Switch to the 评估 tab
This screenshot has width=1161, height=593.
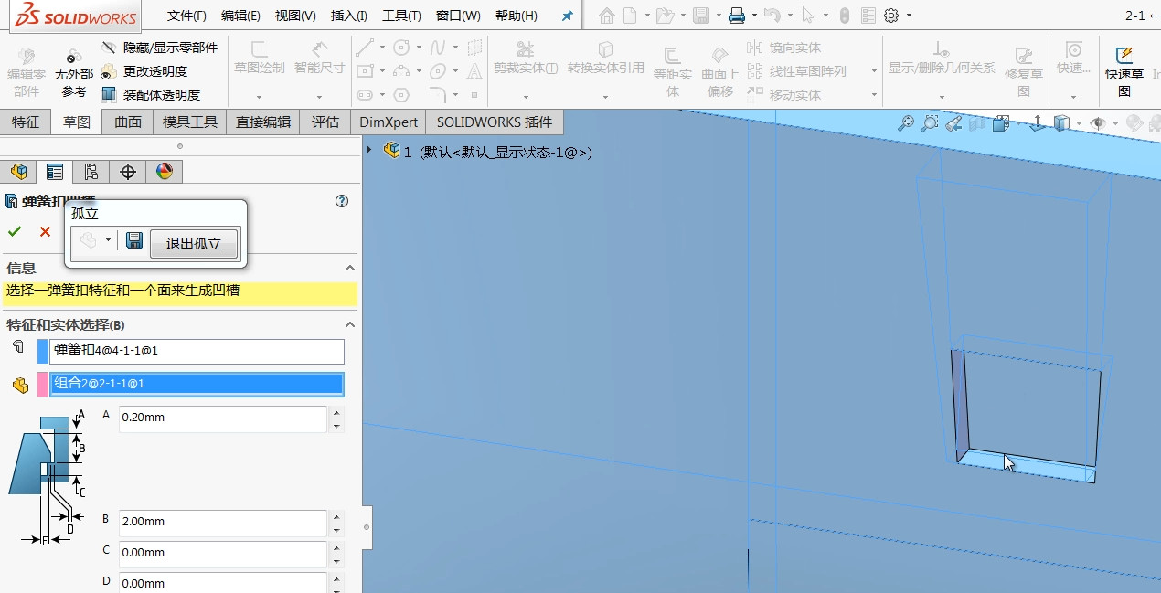[x=325, y=122]
